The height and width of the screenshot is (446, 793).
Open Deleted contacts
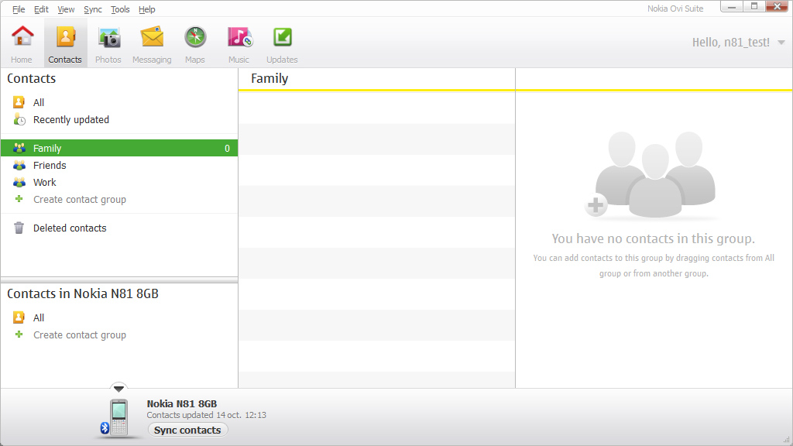pyautogui.click(x=70, y=228)
